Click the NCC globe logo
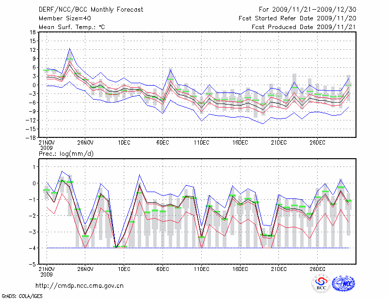 [343, 284]
